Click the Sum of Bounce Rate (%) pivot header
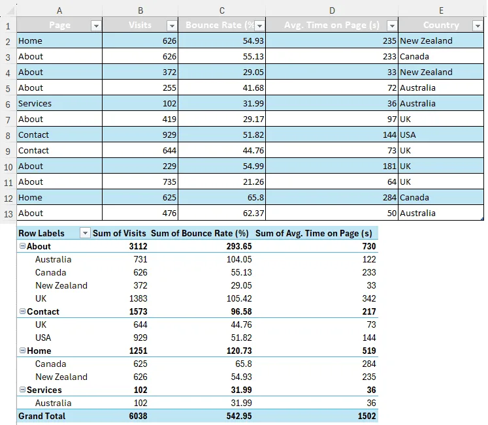488x425 pixels. pos(199,233)
